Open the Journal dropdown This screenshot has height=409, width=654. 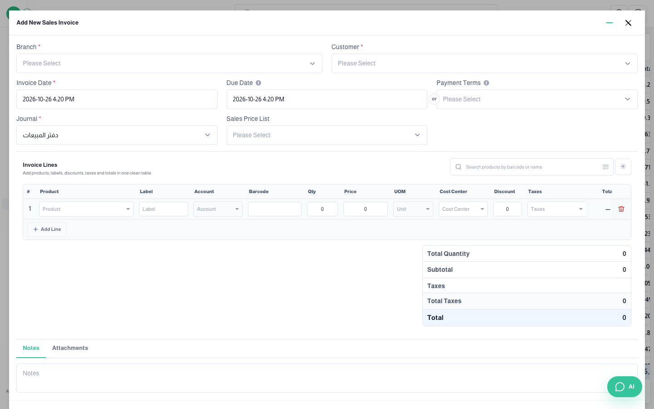point(117,135)
